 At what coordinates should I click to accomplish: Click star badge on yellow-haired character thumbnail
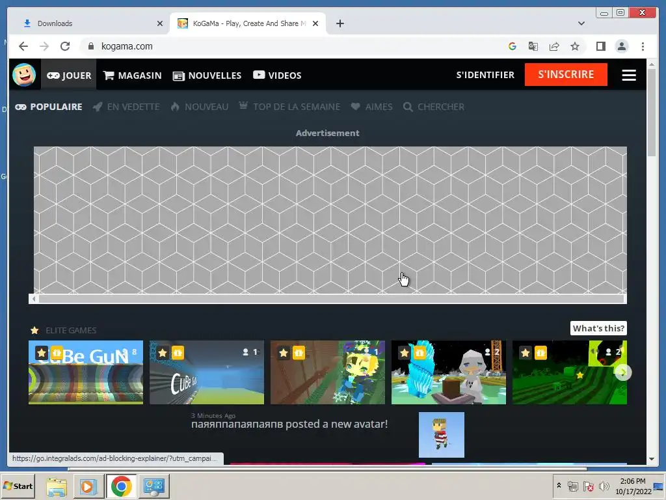284,352
